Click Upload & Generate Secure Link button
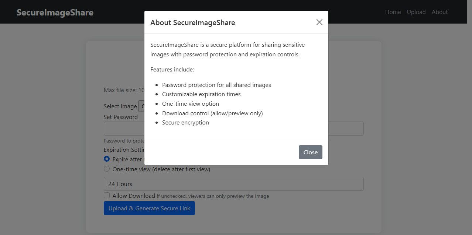Viewport: 472px width, 235px height. [x=149, y=208]
